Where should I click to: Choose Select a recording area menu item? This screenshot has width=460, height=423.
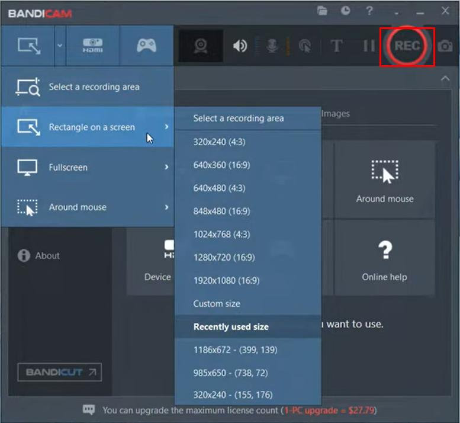tap(88, 86)
